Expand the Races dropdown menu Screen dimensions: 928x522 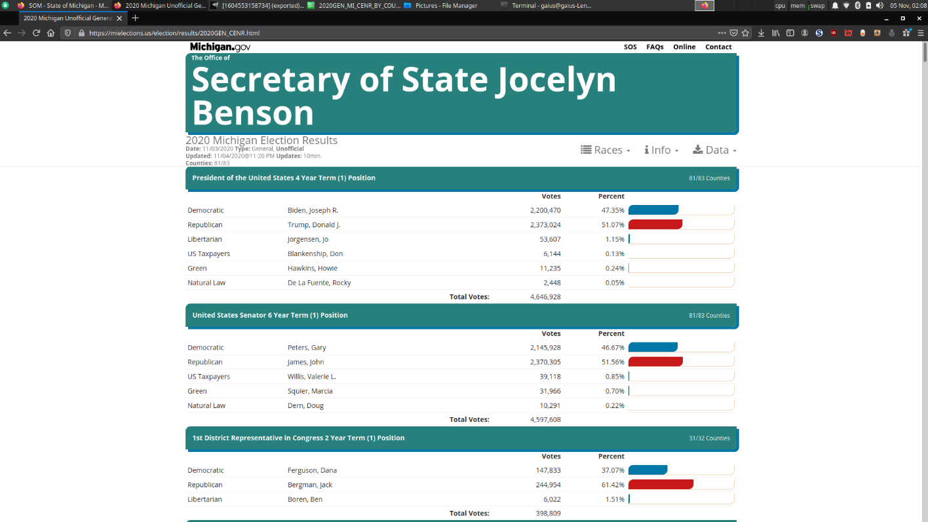coord(606,150)
